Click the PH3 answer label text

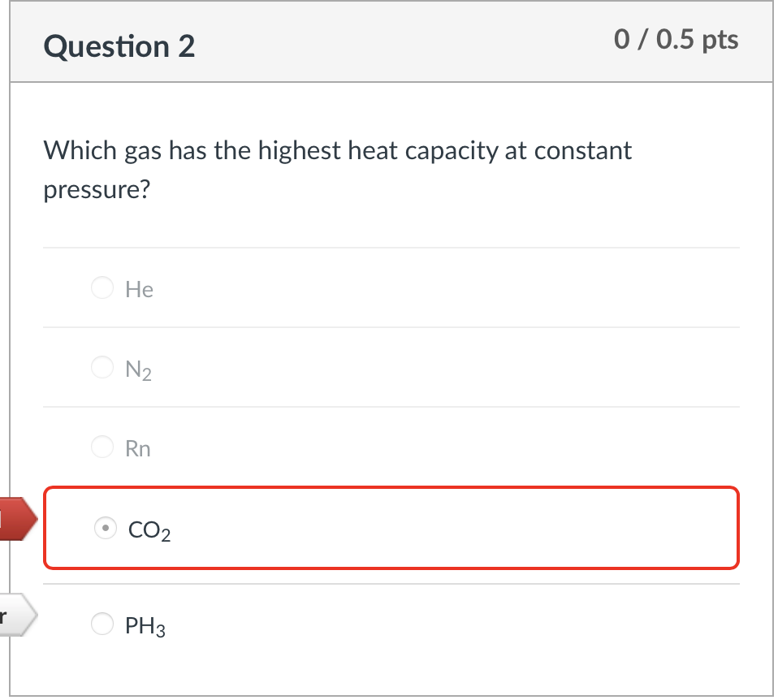click(146, 624)
